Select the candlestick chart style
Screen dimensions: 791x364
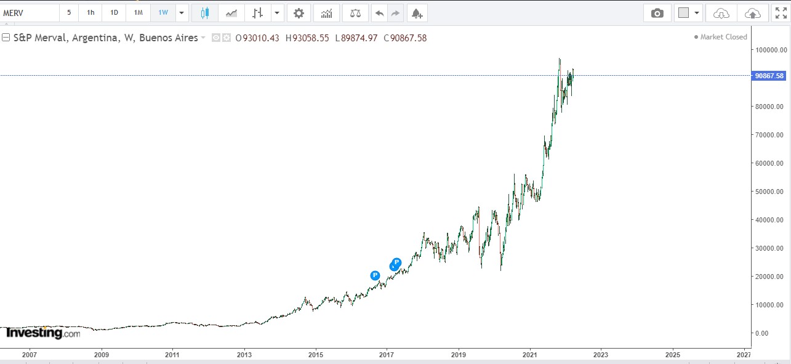pyautogui.click(x=205, y=12)
